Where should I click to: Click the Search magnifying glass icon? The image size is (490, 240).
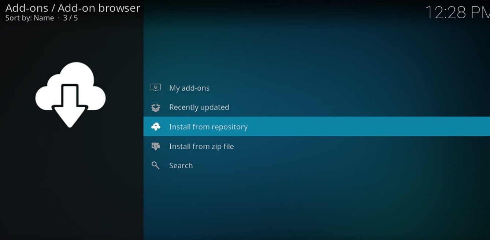point(156,165)
